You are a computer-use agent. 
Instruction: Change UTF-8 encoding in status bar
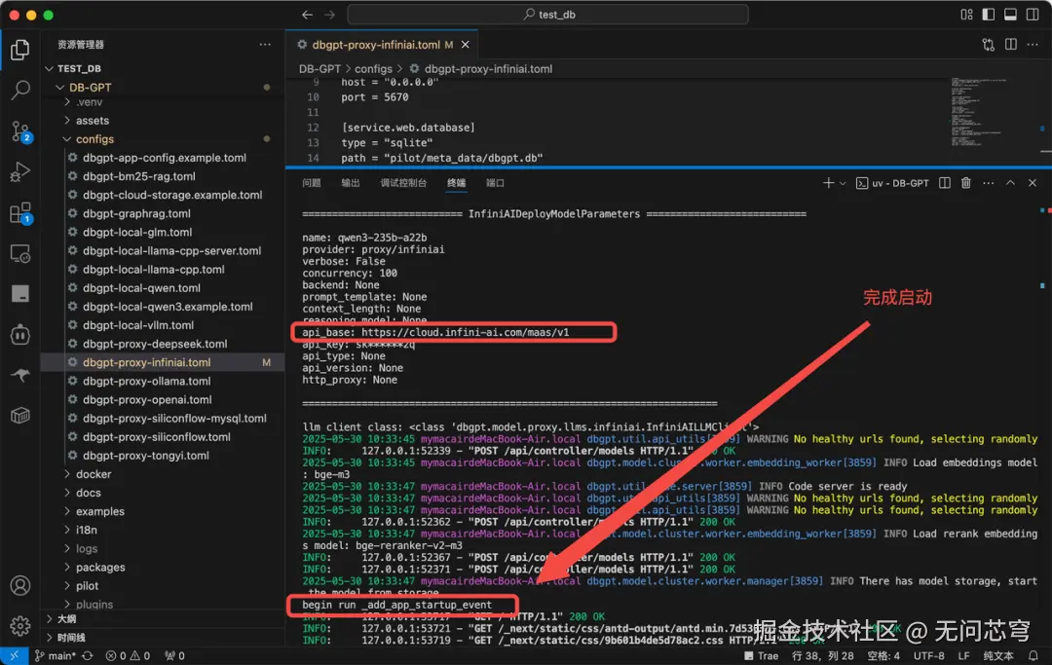928,655
